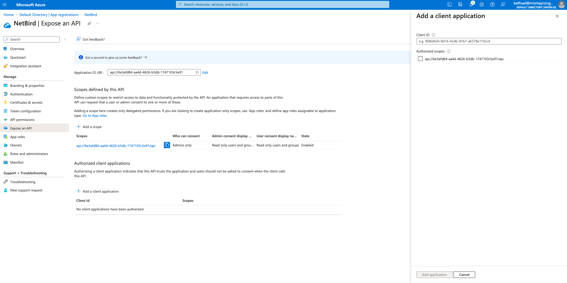Switch to Token configuration section

pyautogui.click(x=25, y=111)
